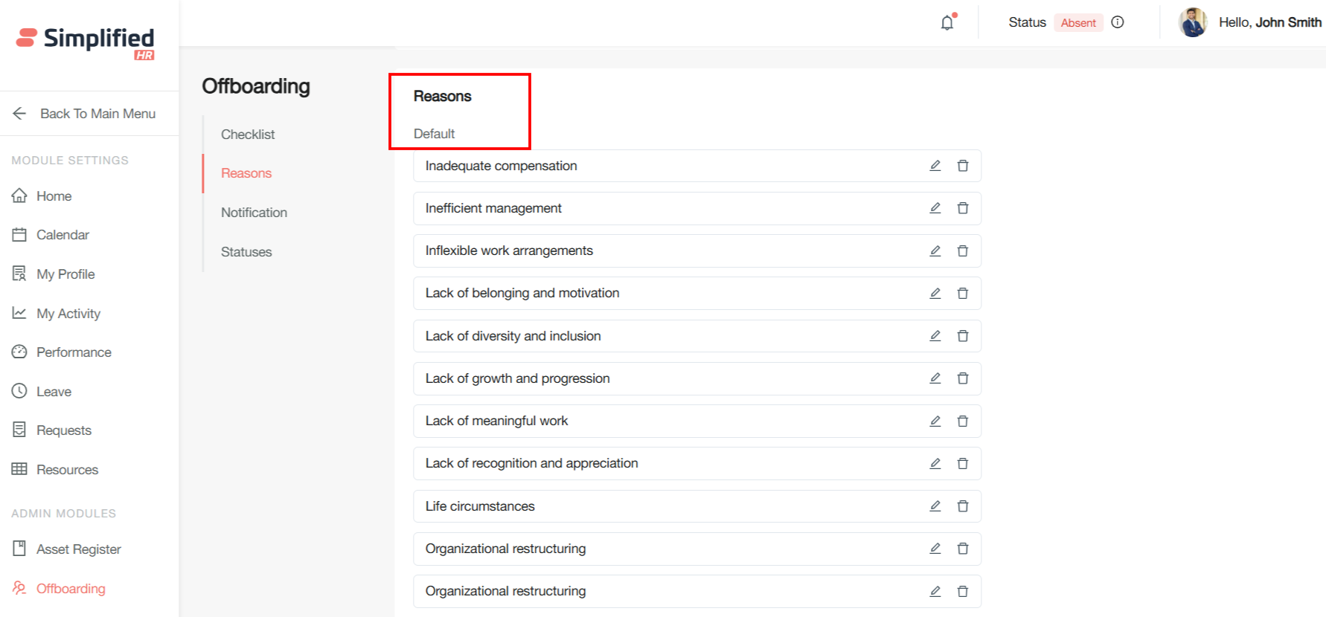Click the back arrow to main menu
Image resolution: width=1326 pixels, height=617 pixels.
pyautogui.click(x=20, y=113)
